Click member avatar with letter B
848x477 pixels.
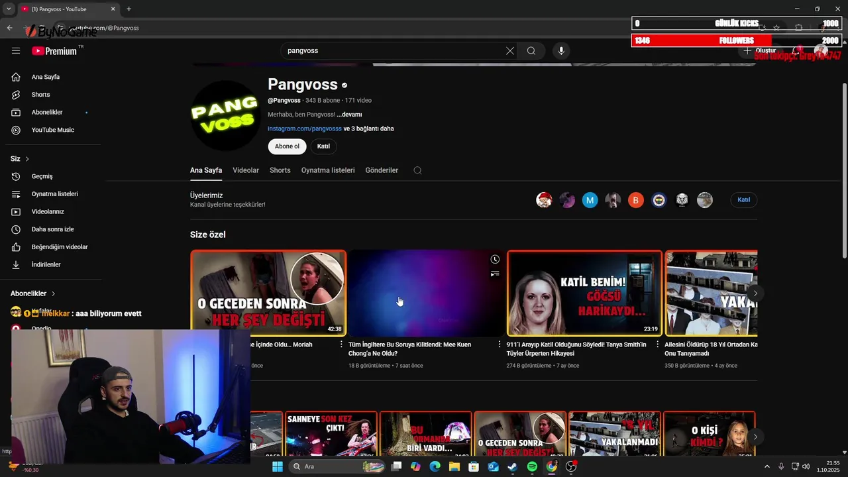pos(636,200)
